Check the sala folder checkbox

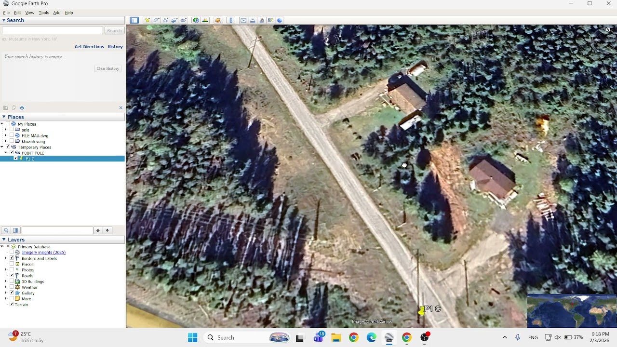[x=12, y=130]
